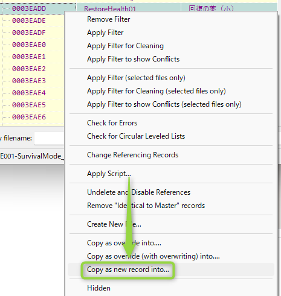The width and height of the screenshot is (281, 296).
Task: Choose Remove Filter from context menu
Action: point(108,19)
